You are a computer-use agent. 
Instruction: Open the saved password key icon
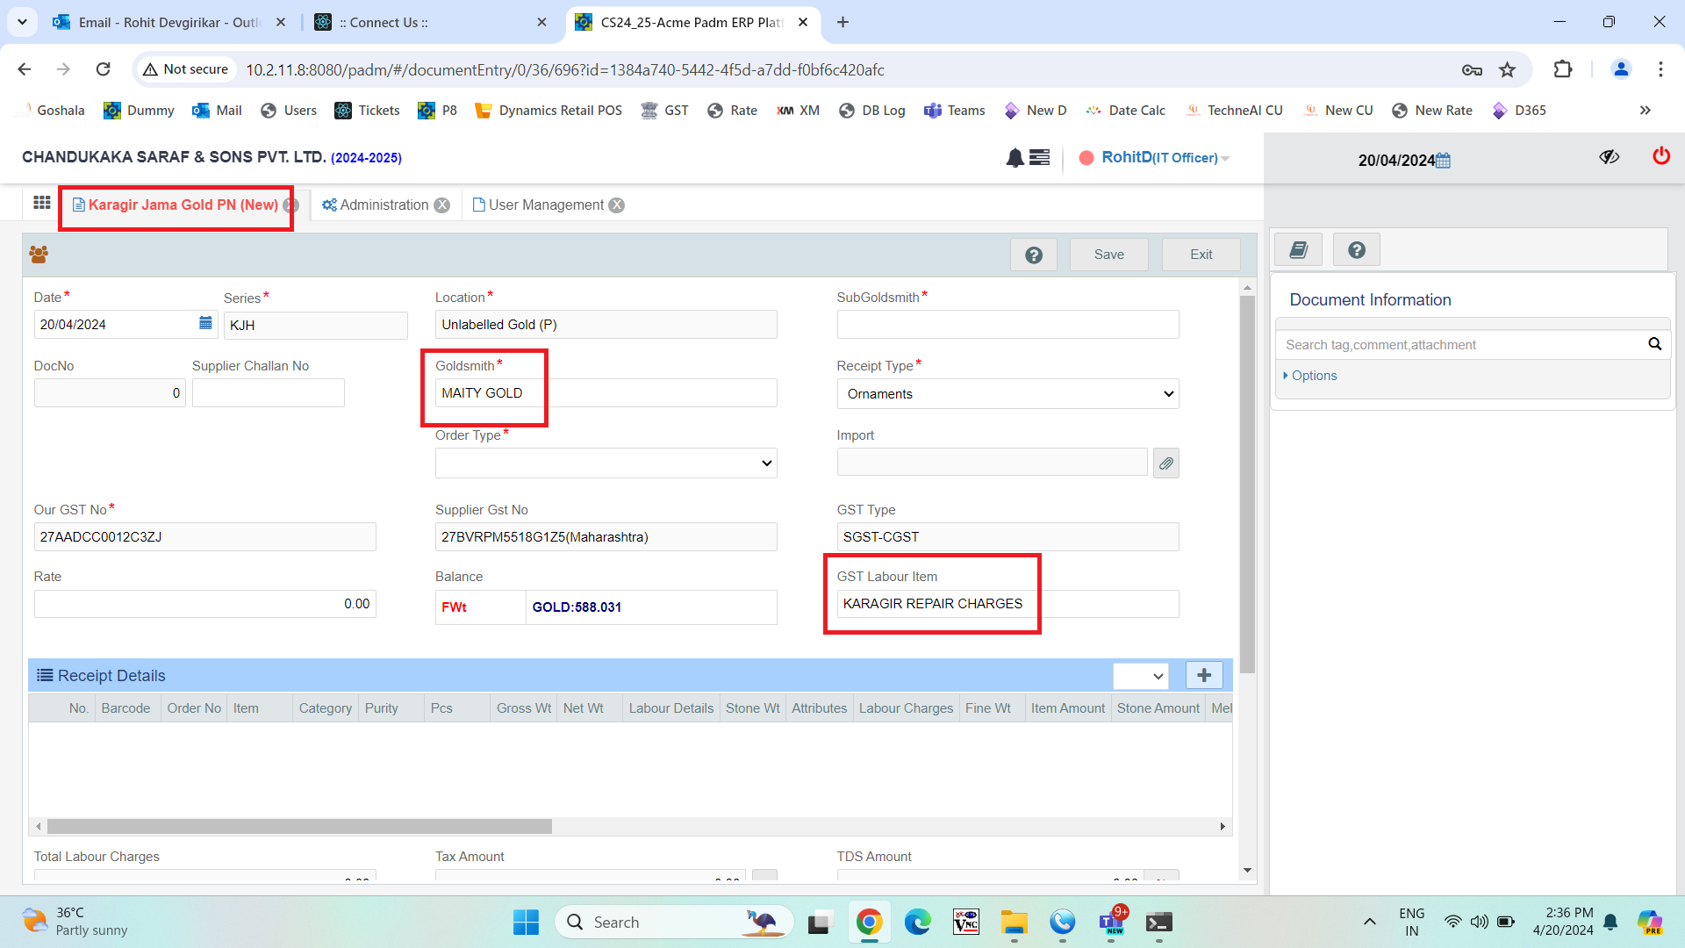[x=1472, y=69]
